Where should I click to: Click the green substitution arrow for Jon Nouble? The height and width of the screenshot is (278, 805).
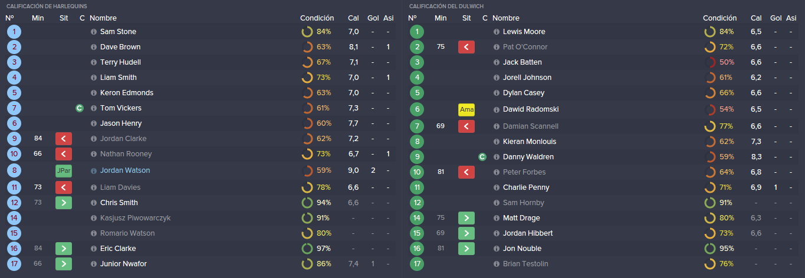(466, 249)
